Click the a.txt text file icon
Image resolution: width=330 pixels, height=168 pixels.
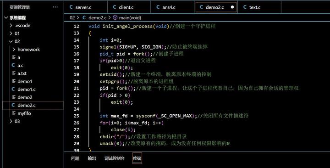14,73
